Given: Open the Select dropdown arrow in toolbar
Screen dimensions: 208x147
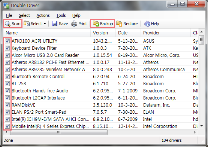Looking at the screenshot, I should pos(45,24).
